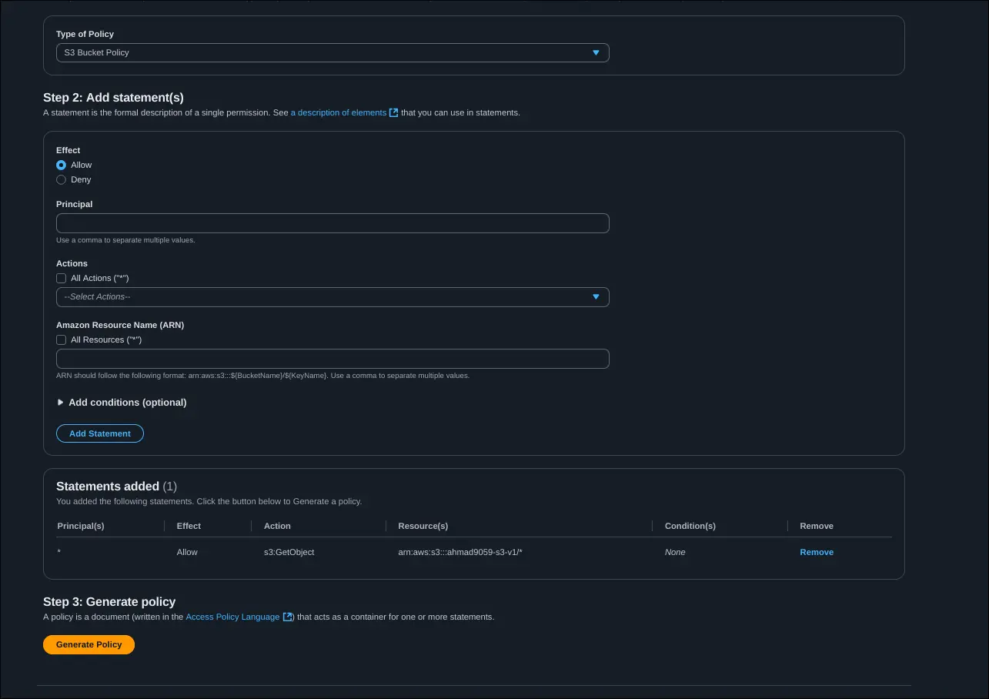Enable the All Actions checkbox
This screenshot has height=699, width=989.
pyautogui.click(x=62, y=278)
